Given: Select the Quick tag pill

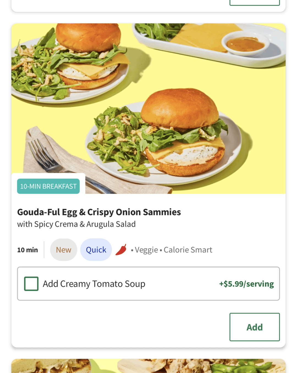Looking at the screenshot, I should 96,250.
